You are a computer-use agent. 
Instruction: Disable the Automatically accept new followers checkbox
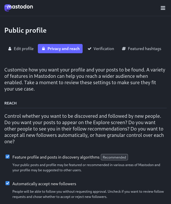coord(8,183)
